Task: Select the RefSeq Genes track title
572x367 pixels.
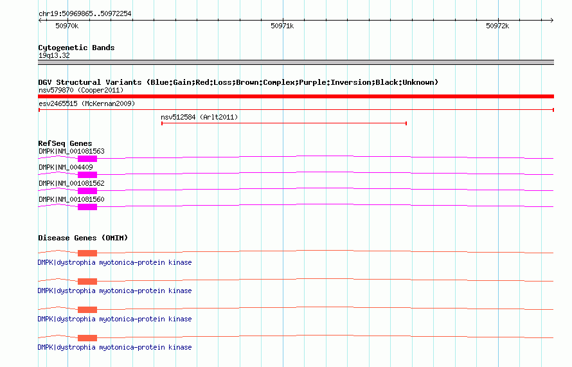Action: coord(65,143)
